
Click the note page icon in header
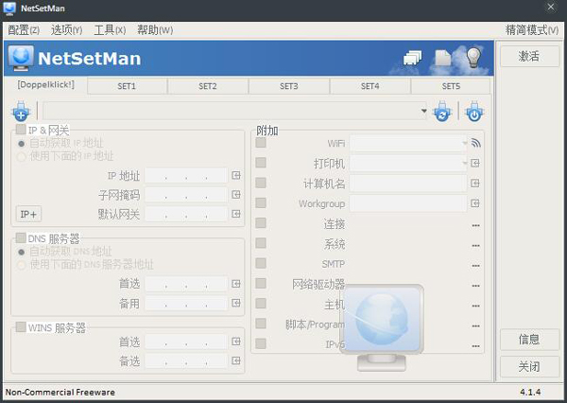point(443,58)
